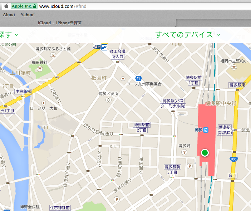
Task: Click the 東林寺通り street label
Action: point(122,186)
